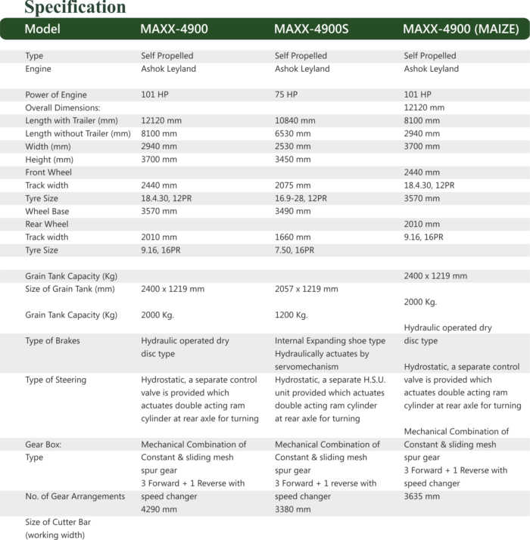The image size is (530, 540).
Task: Click the "double acting ram cylinder" line
Action: click(x=326, y=405)
